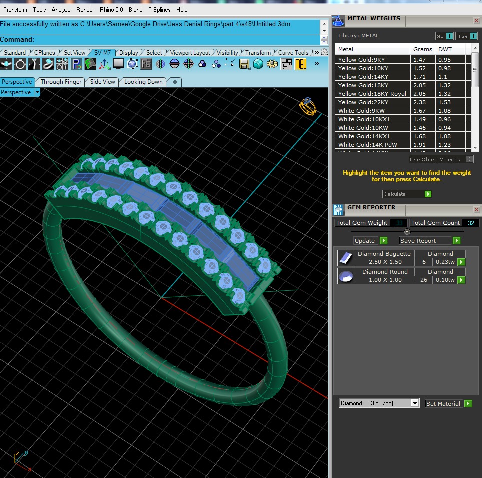Expand the Diamond Baguette row arrow
482x478 pixels.
pyautogui.click(x=461, y=262)
